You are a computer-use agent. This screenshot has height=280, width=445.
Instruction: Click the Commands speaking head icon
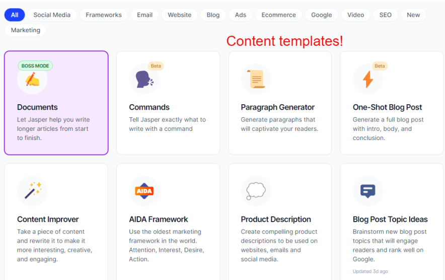click(x=144, y=80)
